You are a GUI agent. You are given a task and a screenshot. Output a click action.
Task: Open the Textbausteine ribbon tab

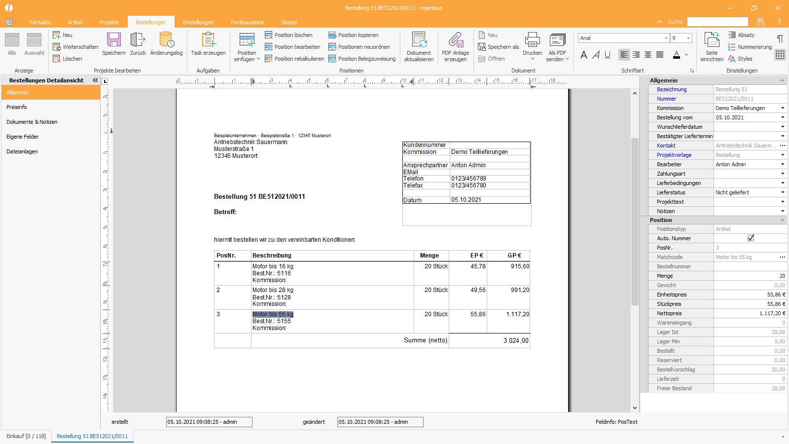point(247,22)
